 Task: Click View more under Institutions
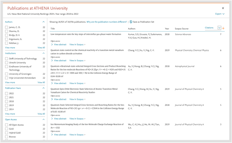(10, 82)
